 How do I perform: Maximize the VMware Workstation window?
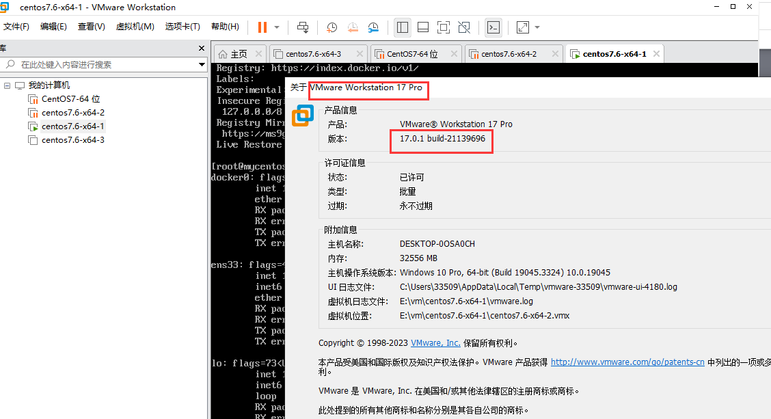click(733, 7)
